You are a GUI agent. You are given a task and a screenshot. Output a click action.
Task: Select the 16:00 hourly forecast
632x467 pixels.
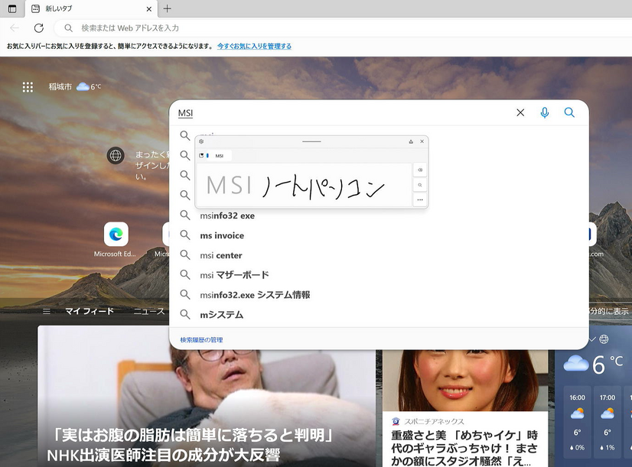577,421
